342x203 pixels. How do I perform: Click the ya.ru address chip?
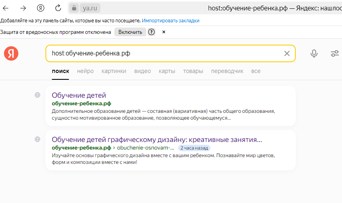point(90,8)
